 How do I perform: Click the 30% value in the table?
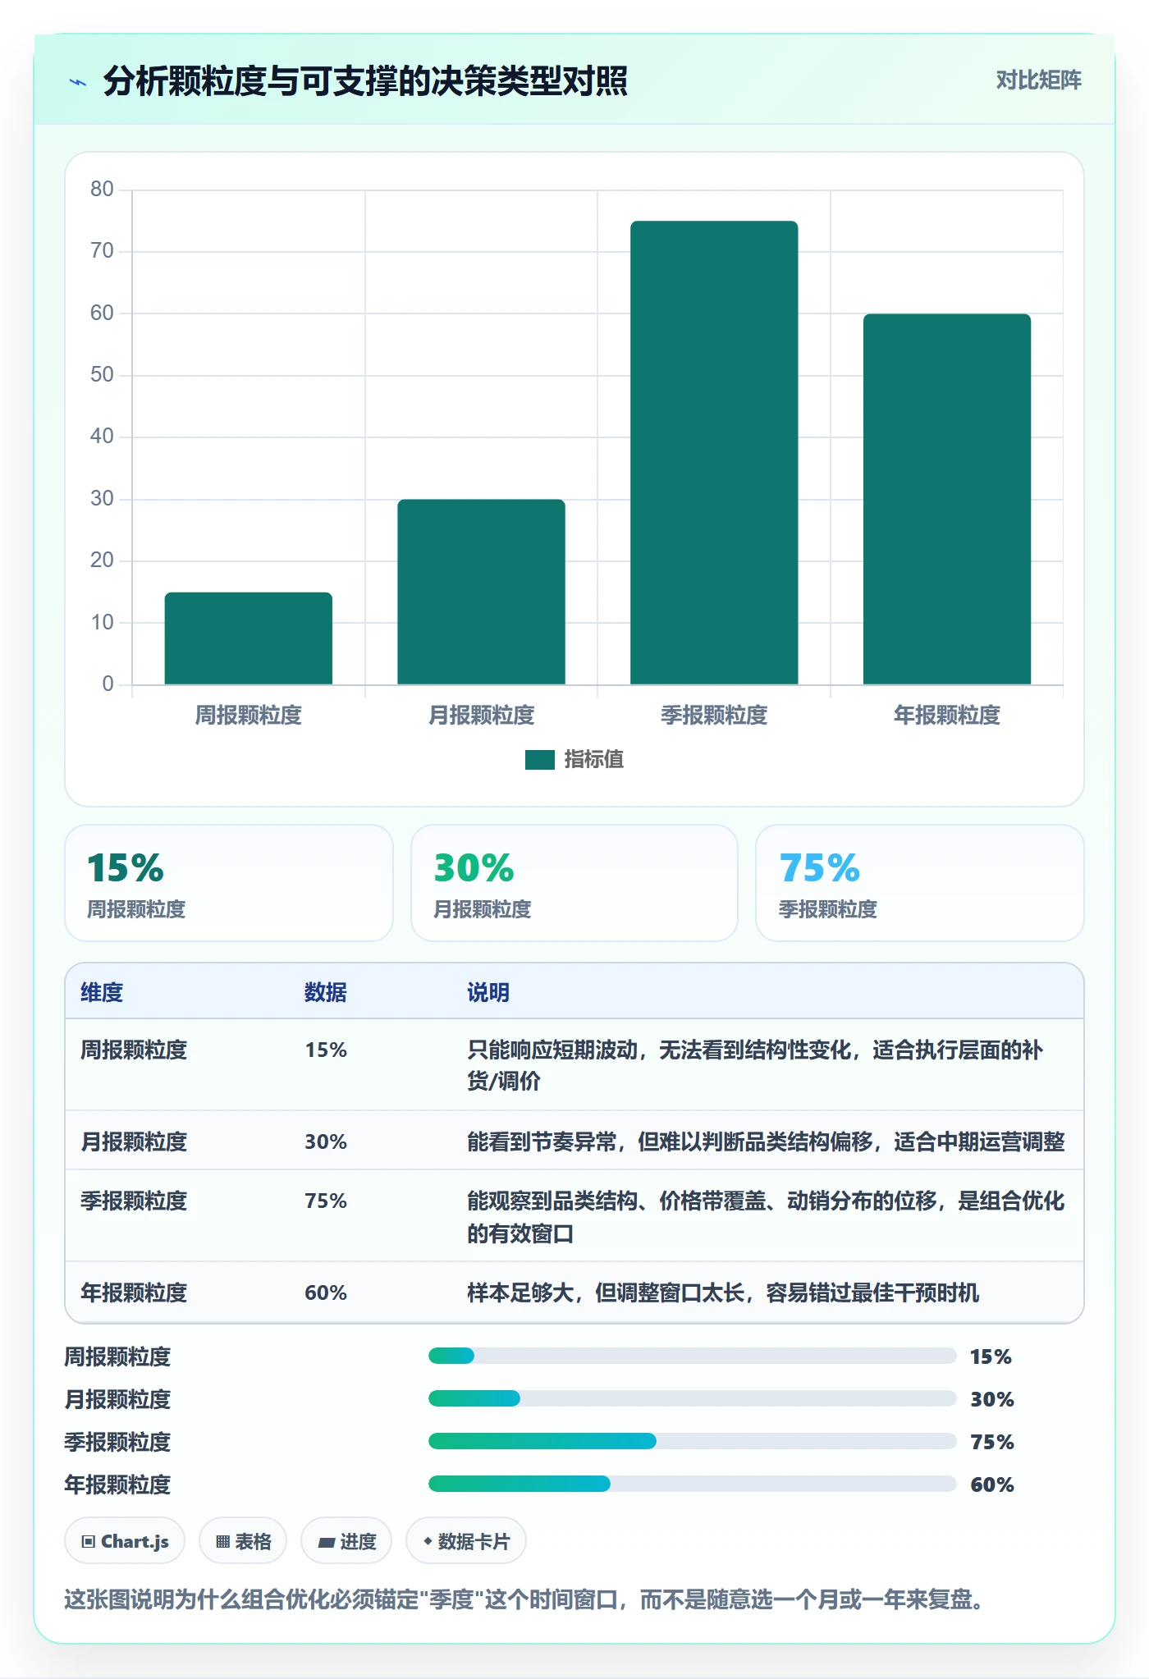[x=326, y=1142]
